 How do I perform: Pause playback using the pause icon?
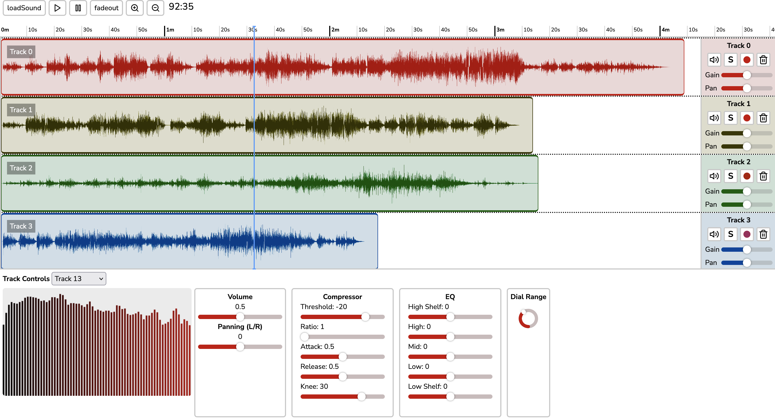(78, 8)
